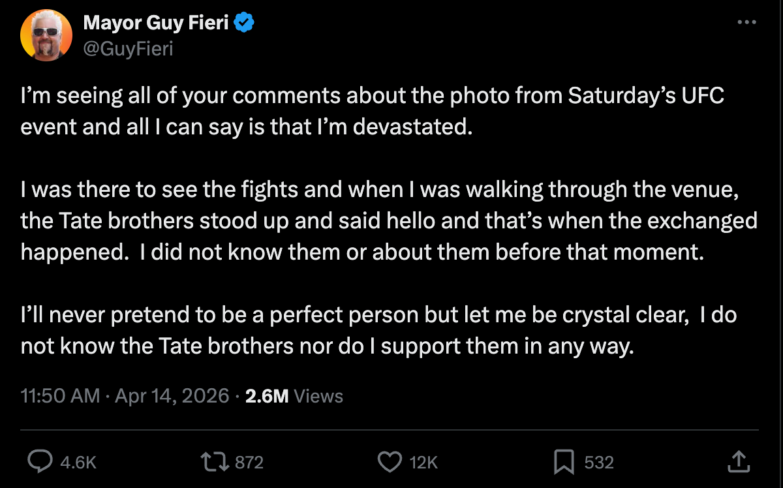This screenshot has height=488, width=783.
Task: Open the @GuyFieri handle link
Action: (128, 48)
